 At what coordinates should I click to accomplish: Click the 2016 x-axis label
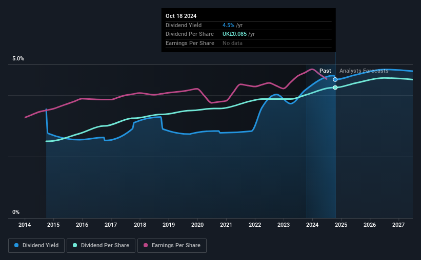coord(82,225)
